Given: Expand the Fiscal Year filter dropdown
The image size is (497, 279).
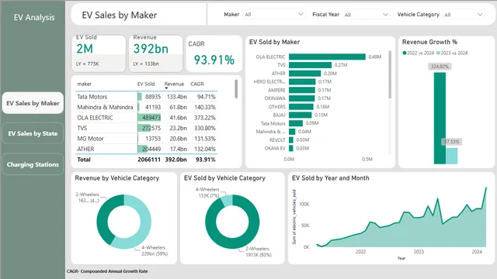Looking at the screenshot, I should (366, 15).
